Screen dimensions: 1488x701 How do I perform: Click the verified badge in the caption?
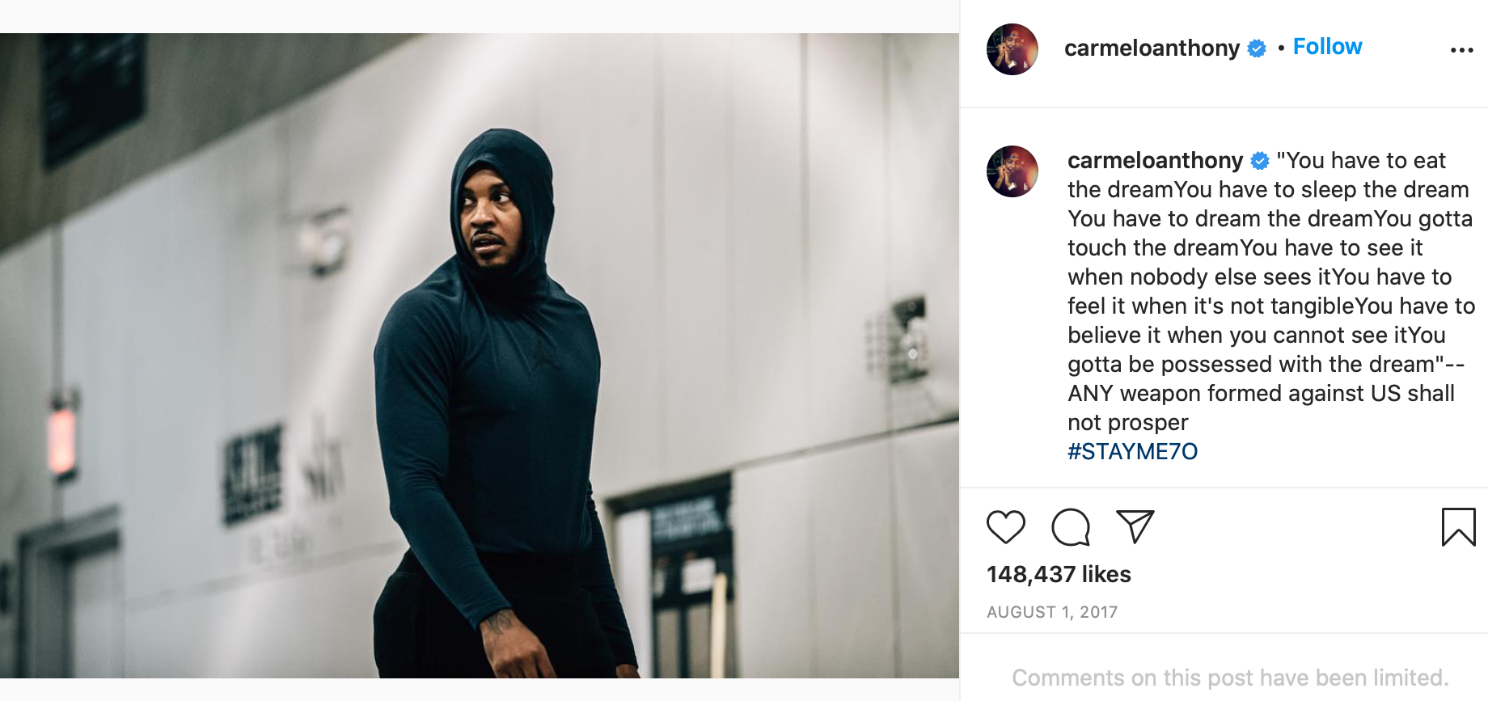[x=1260, y=161]
